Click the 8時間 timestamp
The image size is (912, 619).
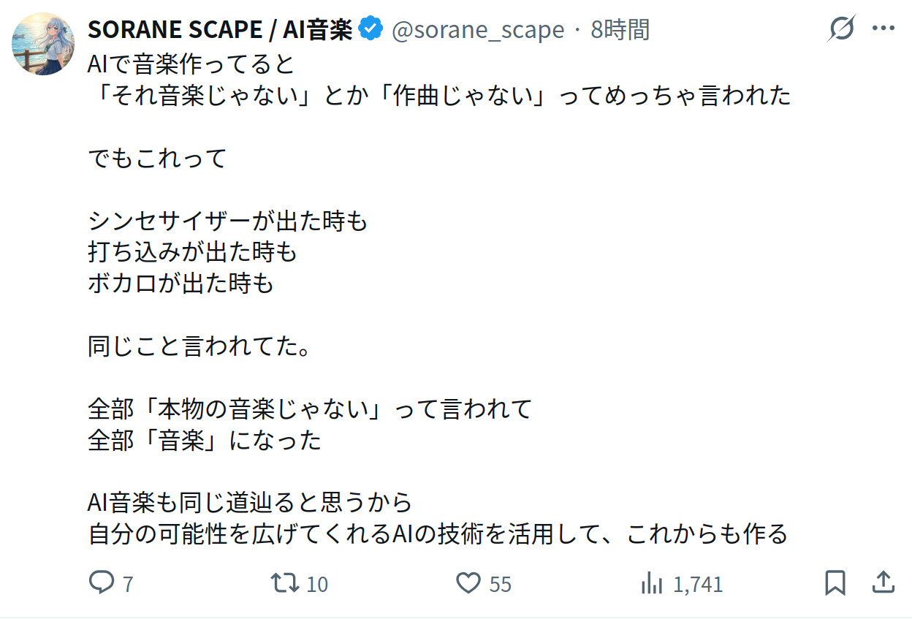click(x=620, y=30)
